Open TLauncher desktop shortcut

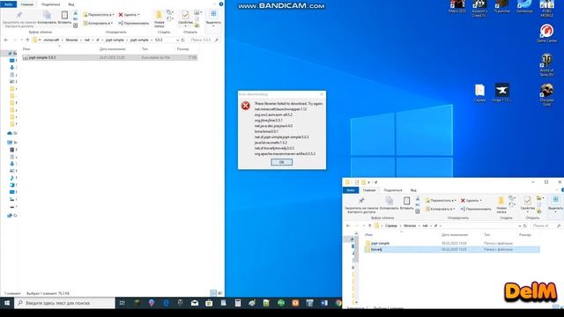(x=501, y=6)
